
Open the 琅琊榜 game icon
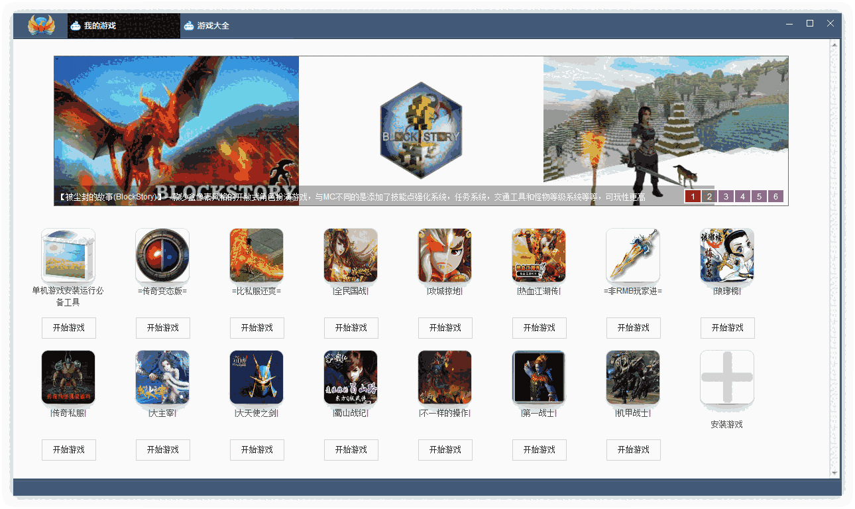(727, 256)
